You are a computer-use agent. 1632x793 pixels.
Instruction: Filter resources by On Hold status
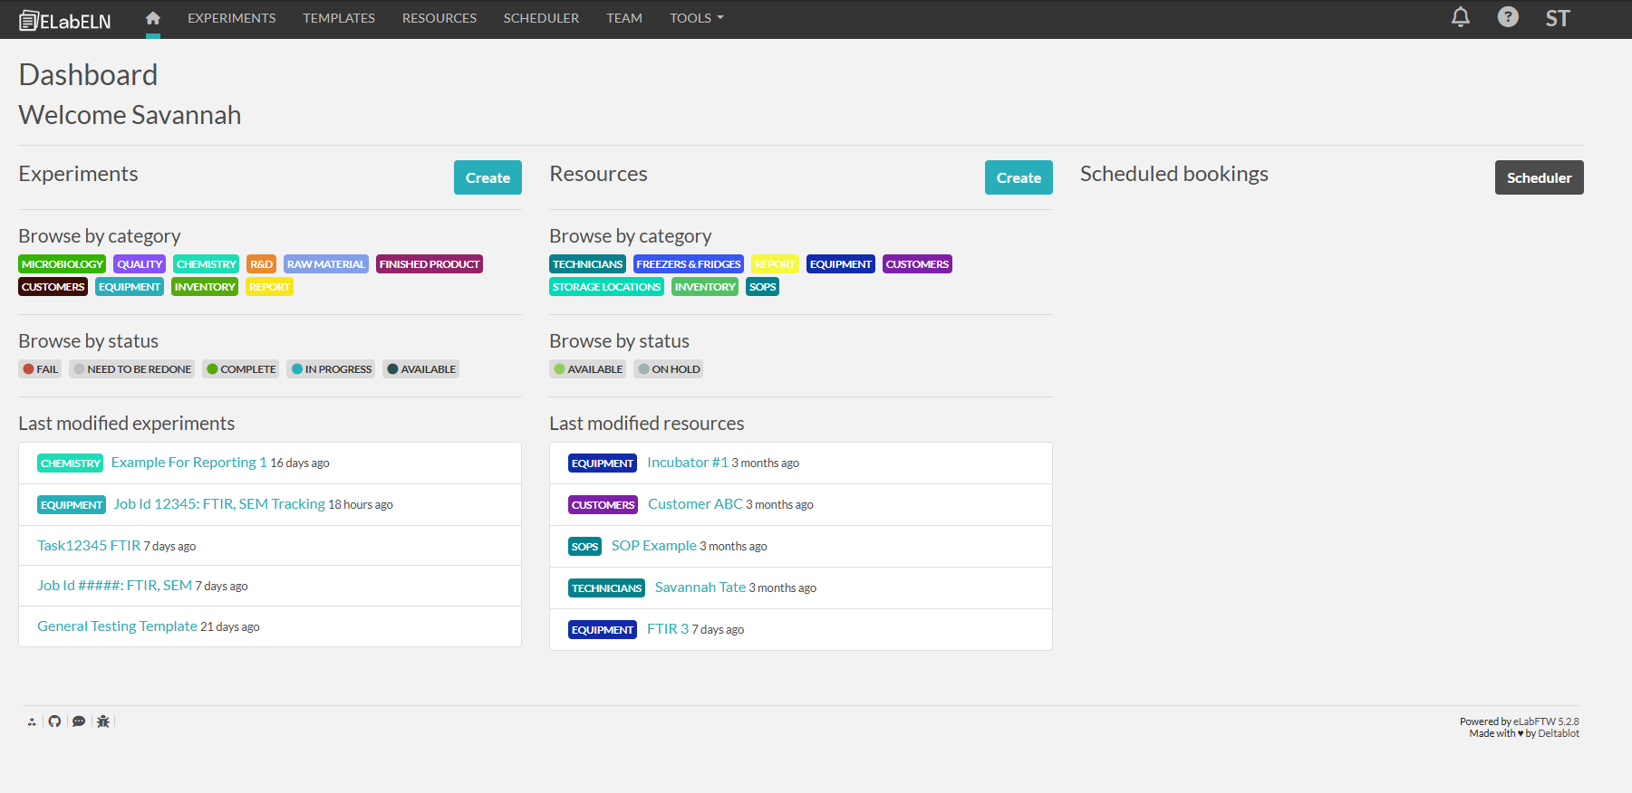point(668,369)
